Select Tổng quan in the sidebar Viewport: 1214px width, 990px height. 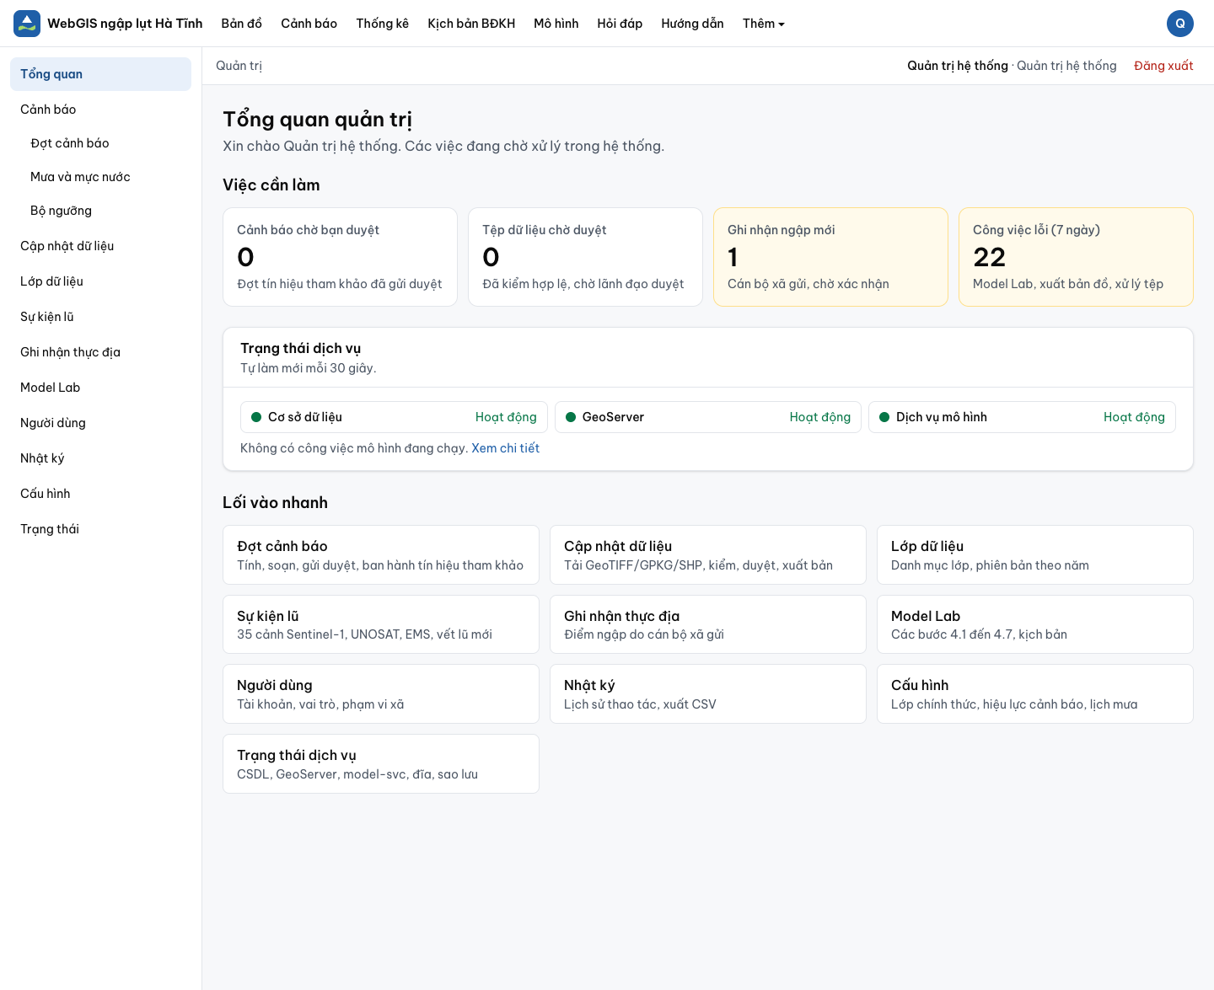(x=101, y=74)
